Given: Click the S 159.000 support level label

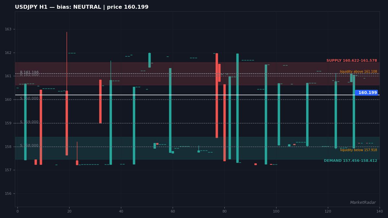Looking at the screenshot, I should (x=29, y=122).
